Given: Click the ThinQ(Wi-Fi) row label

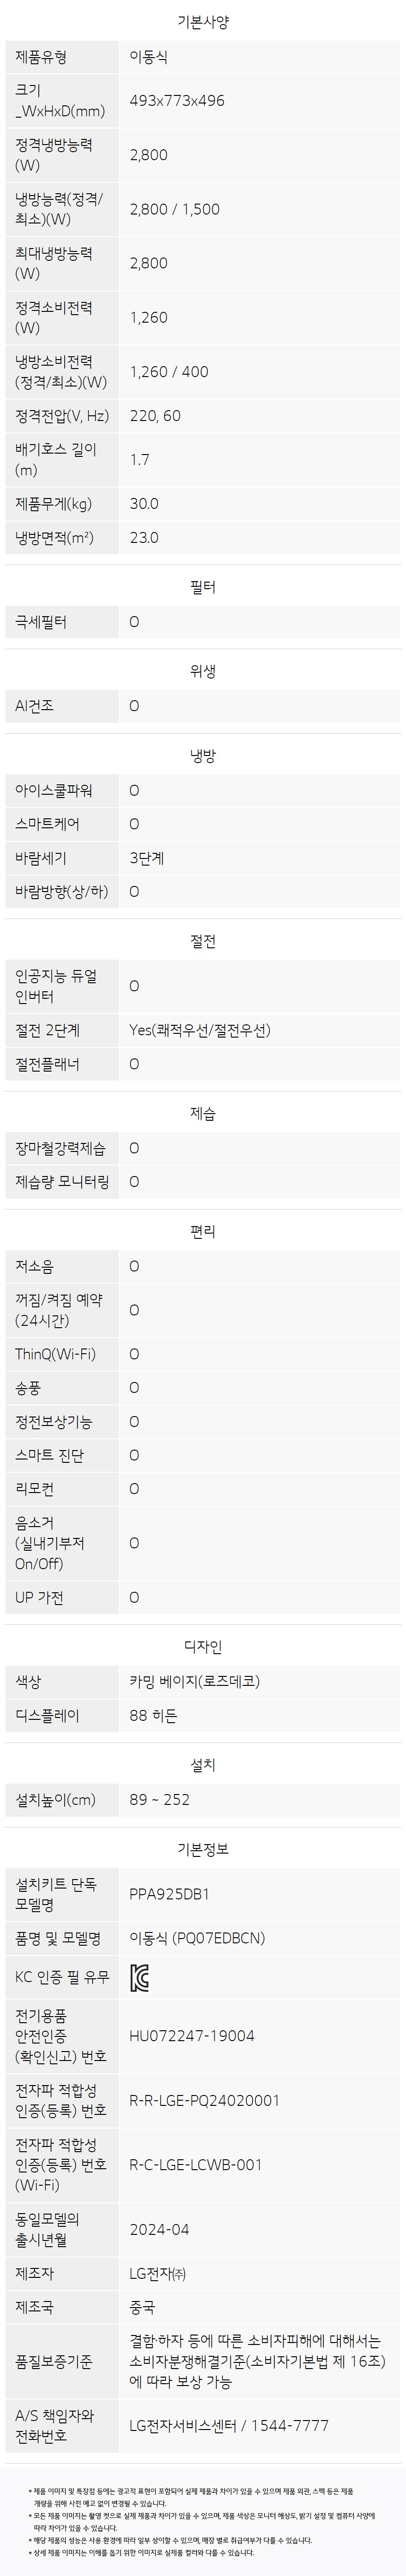Looking at the screenshot, I should tap(55, 1354).
